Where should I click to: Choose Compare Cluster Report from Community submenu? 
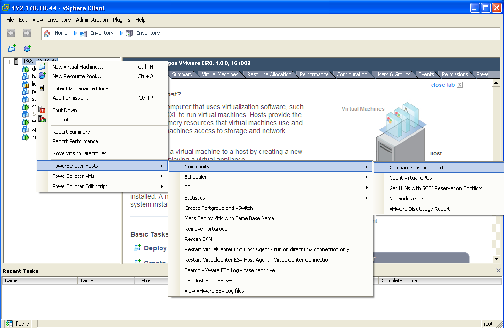[x=439, y=168]
